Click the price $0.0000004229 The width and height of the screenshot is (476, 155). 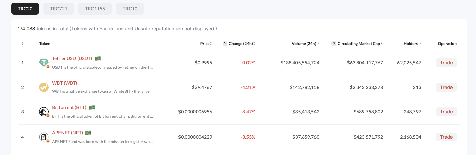tap(195, 137)
